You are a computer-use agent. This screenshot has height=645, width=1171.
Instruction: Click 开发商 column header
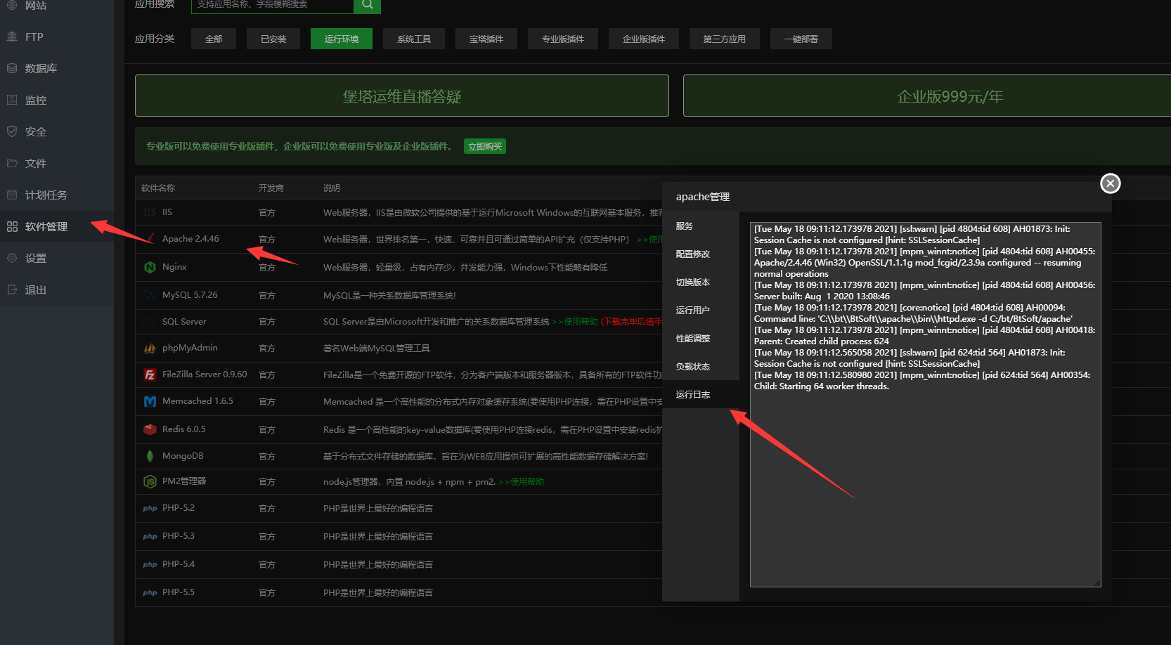click(271, 188)
